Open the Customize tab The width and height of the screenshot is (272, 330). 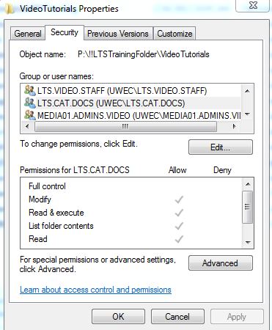tap(174, 34)
